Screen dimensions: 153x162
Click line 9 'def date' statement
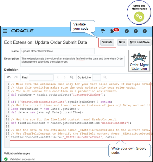pos(47,112)
